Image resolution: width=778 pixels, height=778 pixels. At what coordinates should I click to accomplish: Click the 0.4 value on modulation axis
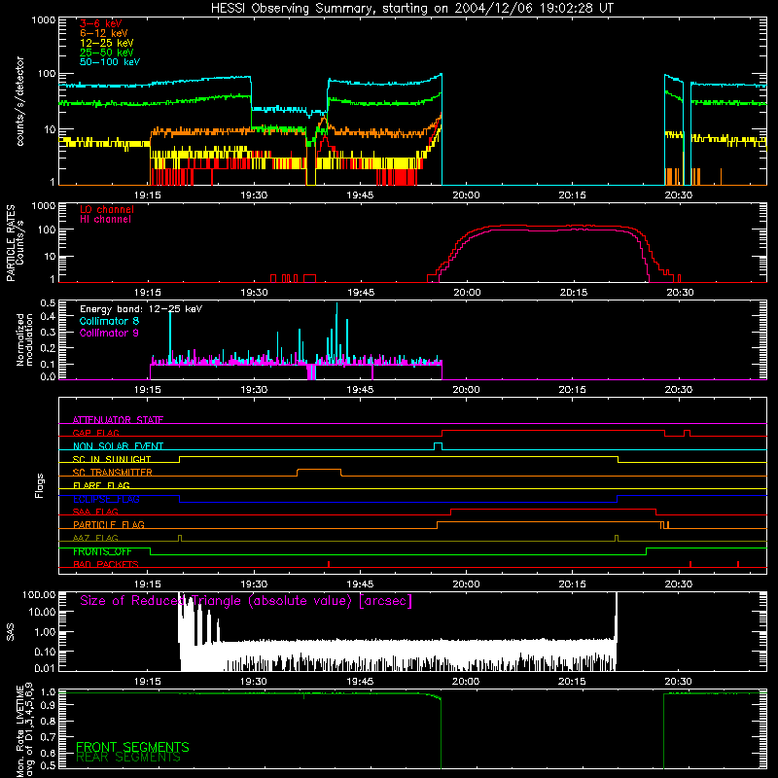tap(48, 317)
